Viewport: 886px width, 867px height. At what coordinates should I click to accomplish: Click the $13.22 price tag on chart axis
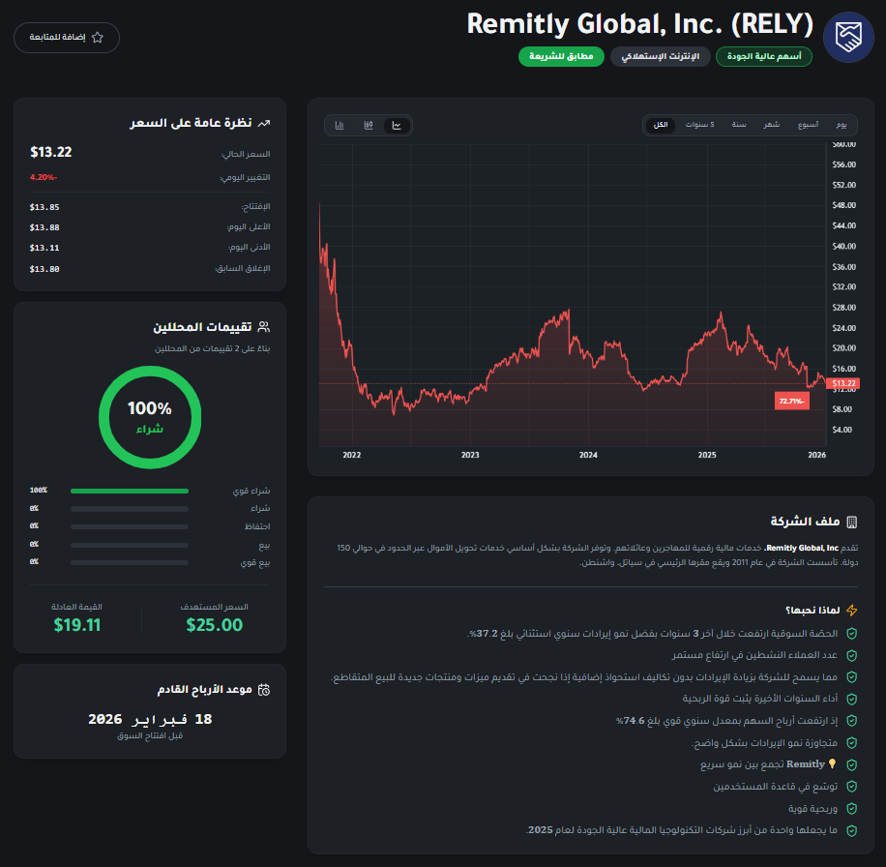(843, 383)
